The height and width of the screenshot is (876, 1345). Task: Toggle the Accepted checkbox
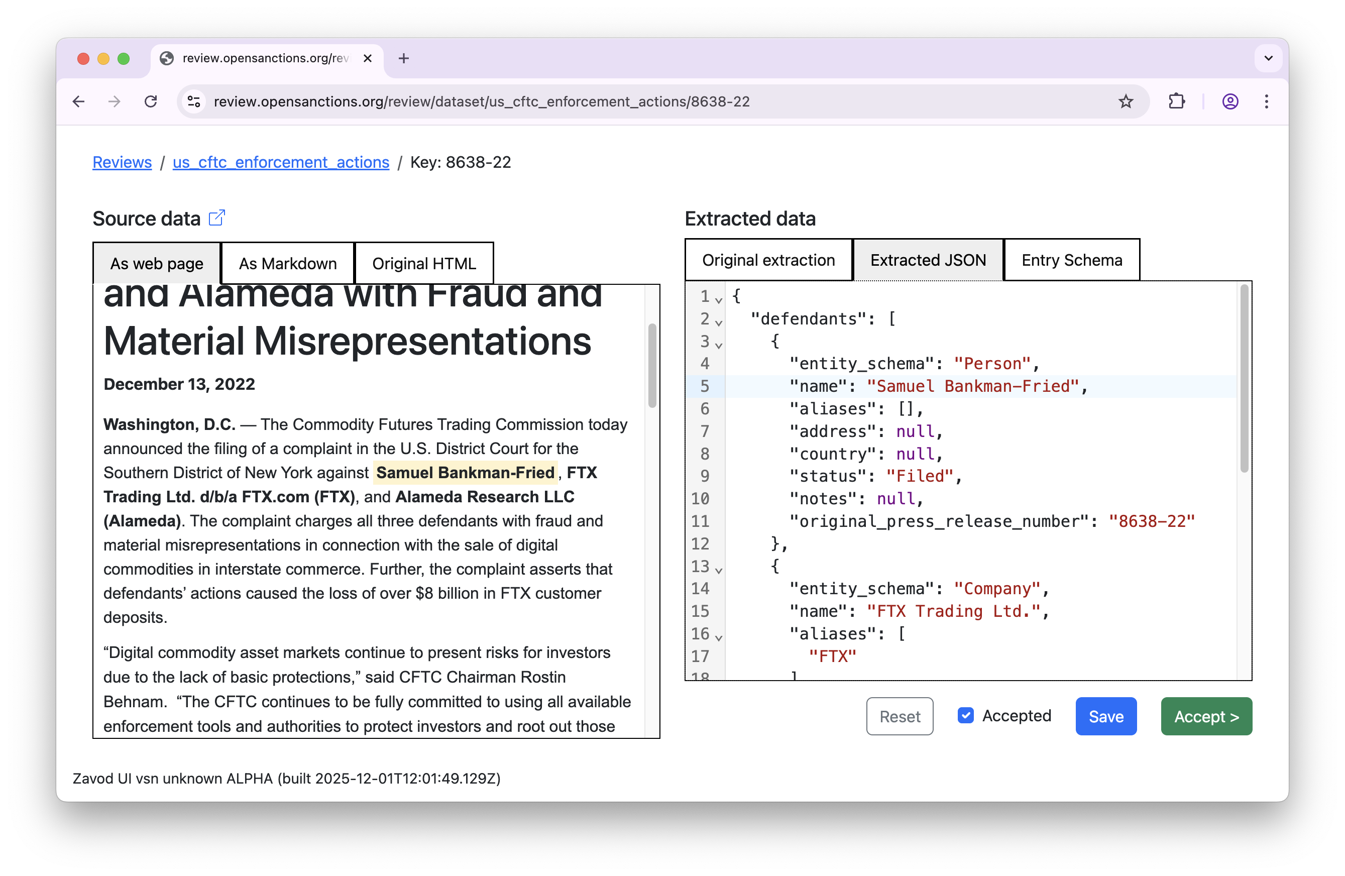[x=965, y=715]
